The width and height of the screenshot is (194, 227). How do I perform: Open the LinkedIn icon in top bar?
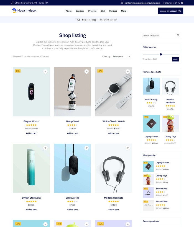pyautogui.click(x=182, y=3)
